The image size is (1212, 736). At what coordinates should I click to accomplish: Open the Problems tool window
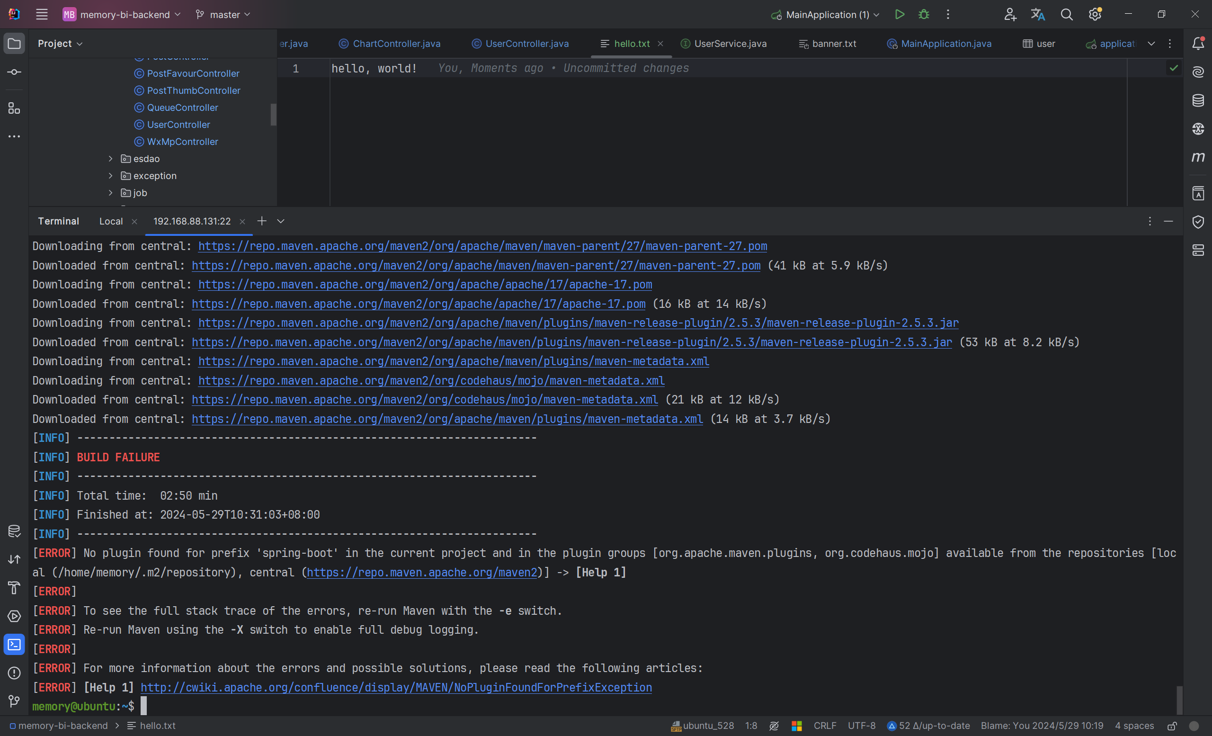pyautogui.click(x=14, y=673)
